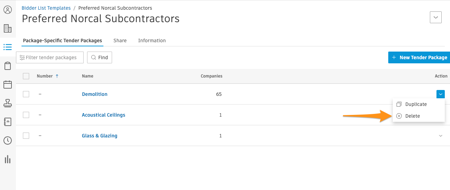Check the select-all header checkbox
The image size is (450, 190).
tap(26, 76)
